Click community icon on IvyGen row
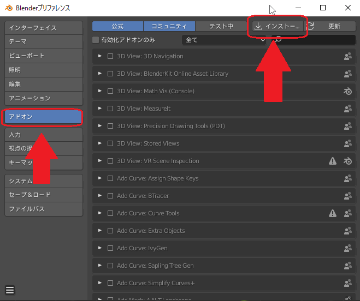Image resolution: width=360 pixels, height=301 pixels. click(348, 248)
